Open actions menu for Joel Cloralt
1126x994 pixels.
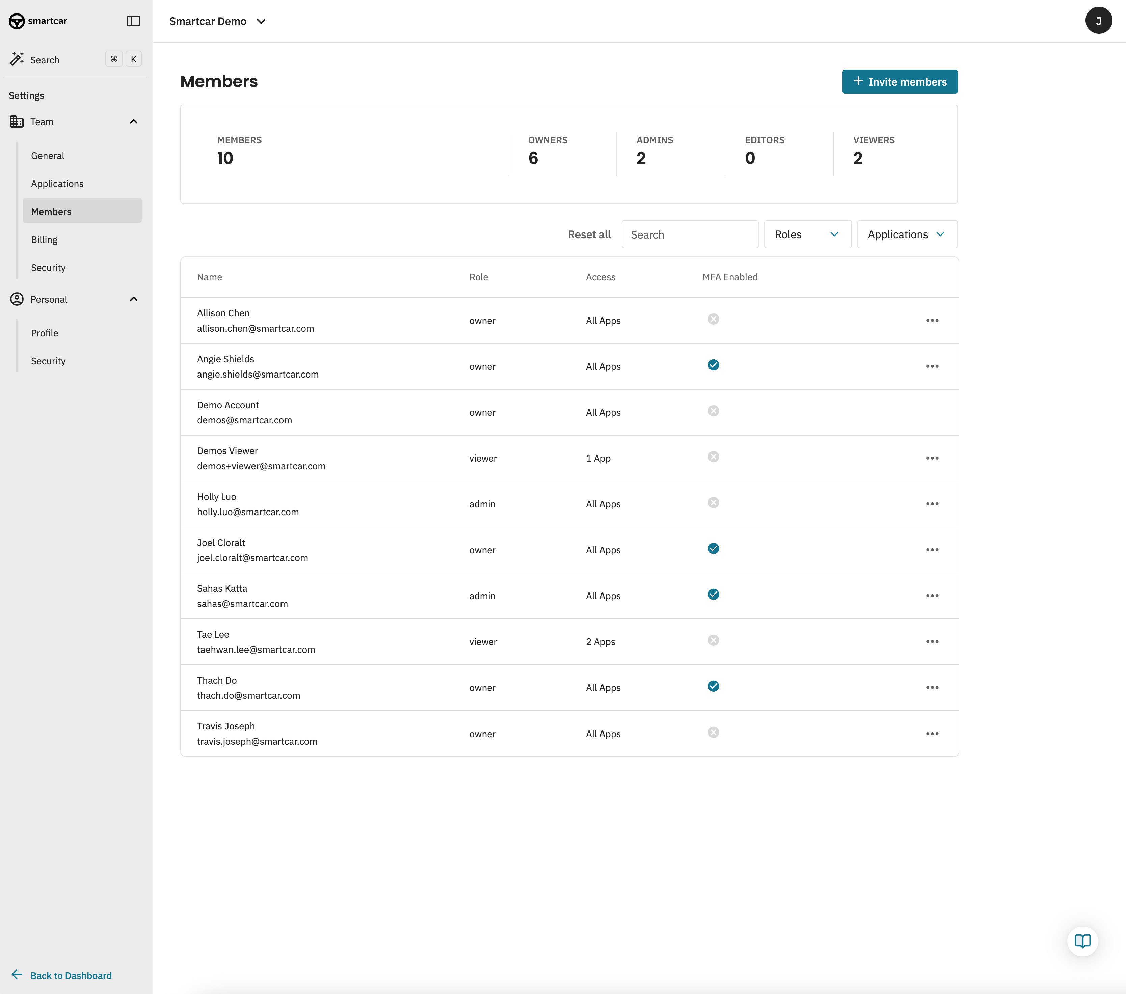click(x=932, y=550)
